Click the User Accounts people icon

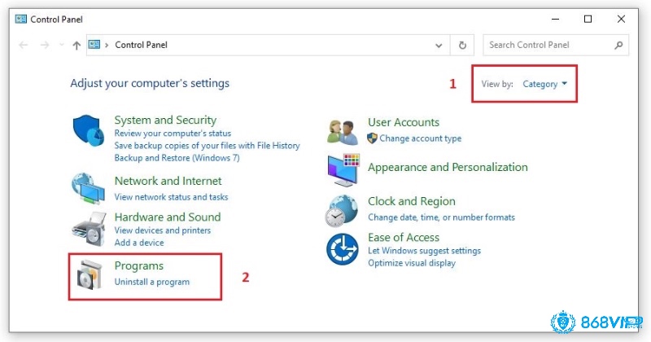343,130
